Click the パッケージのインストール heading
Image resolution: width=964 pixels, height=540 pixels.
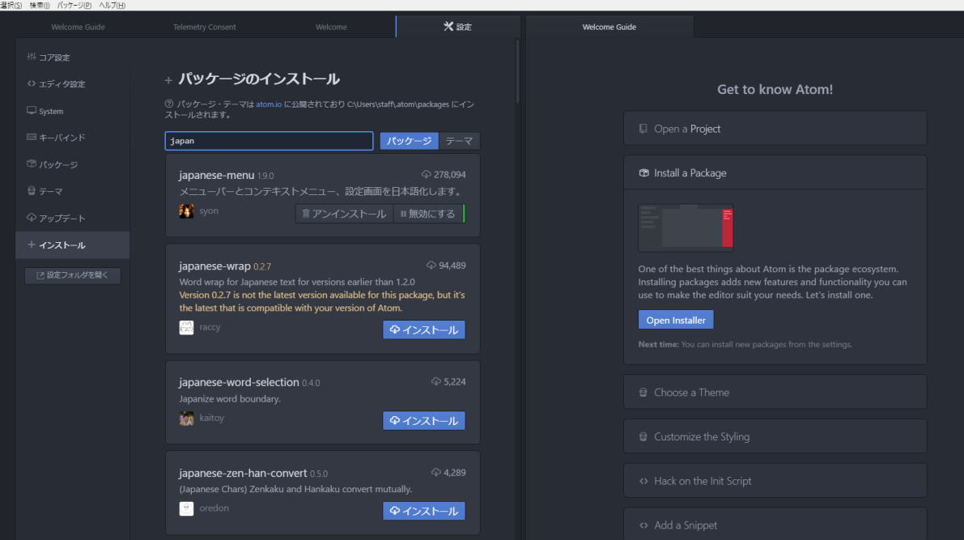259,79
